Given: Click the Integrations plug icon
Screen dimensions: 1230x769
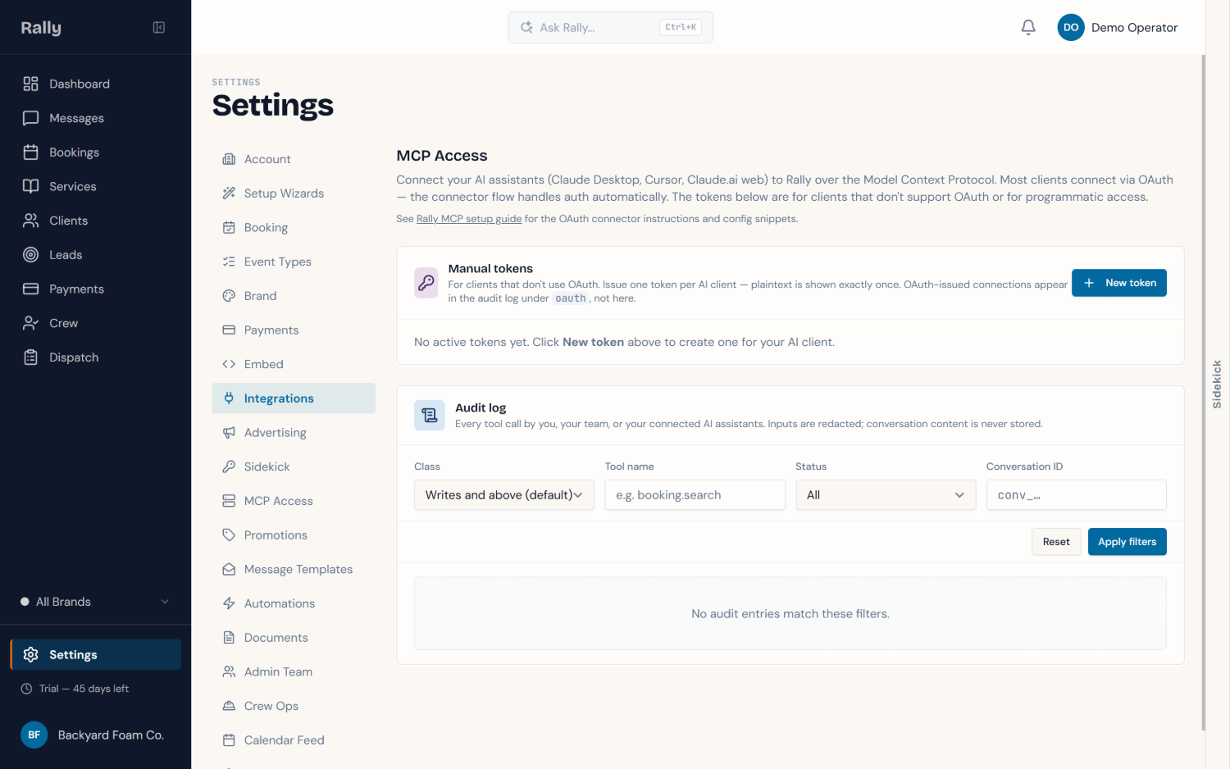Looking at the screenshot, I should click(x=229, y=398).
